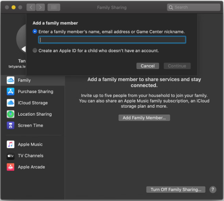224x201 pixels.
Task: Select the Screen Time hourglass icon
Action: [11, 125]
